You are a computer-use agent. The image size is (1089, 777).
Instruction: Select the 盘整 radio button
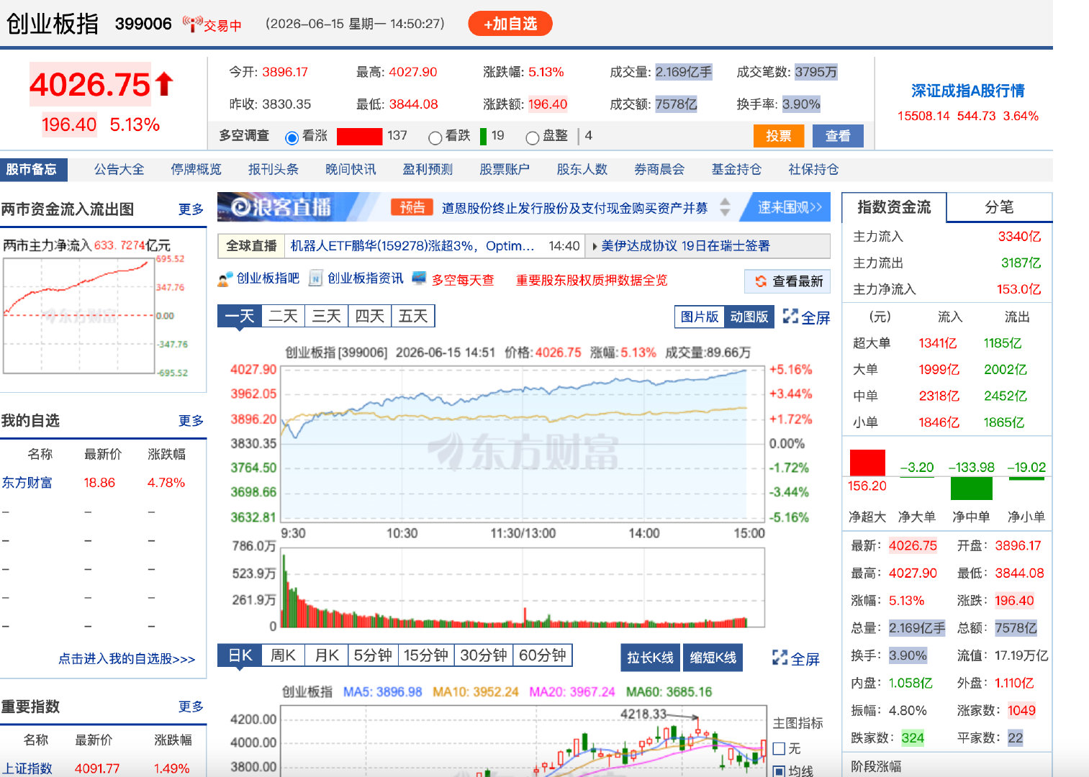point(533,137)
